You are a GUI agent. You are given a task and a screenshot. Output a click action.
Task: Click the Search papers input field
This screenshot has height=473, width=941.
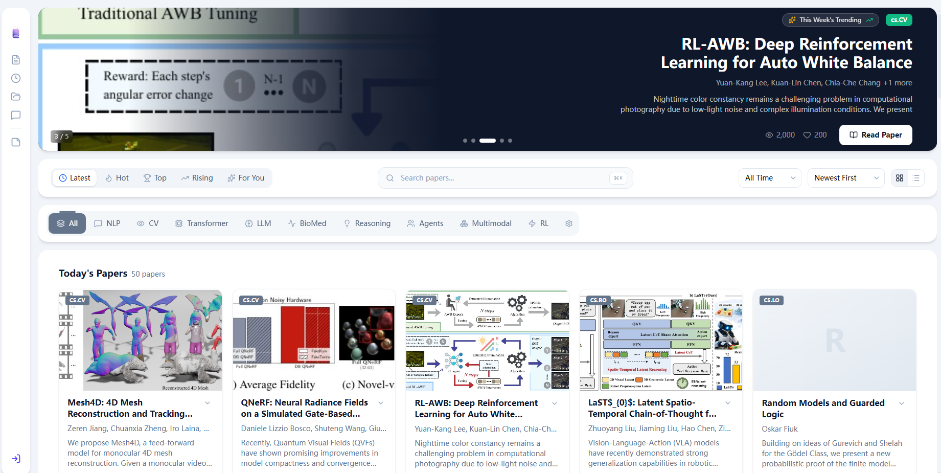[506, 178]
